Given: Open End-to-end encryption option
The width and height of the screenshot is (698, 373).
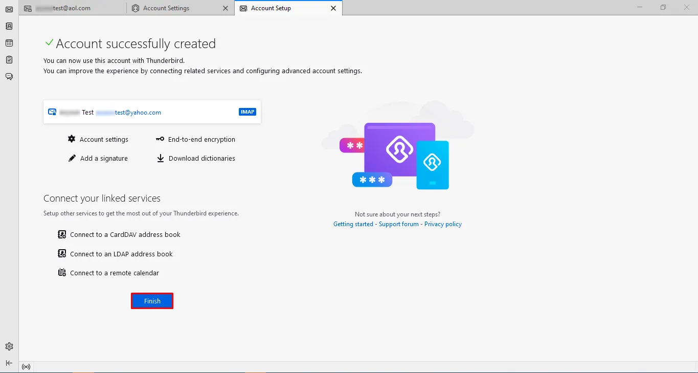Looking at the screenshot, I should 201,139.
